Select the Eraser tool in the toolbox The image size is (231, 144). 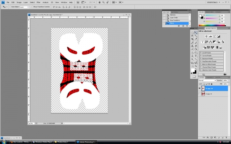tap(192, 49)
